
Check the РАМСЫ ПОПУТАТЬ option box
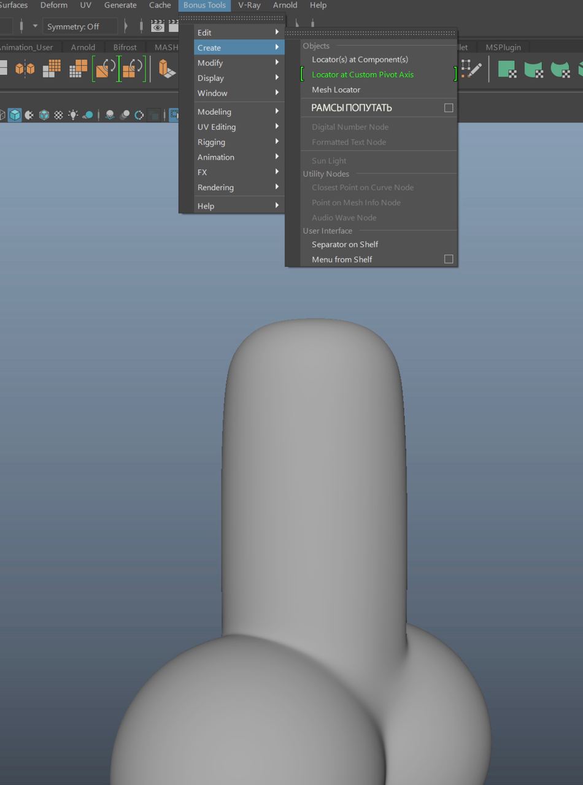point(449,108)
